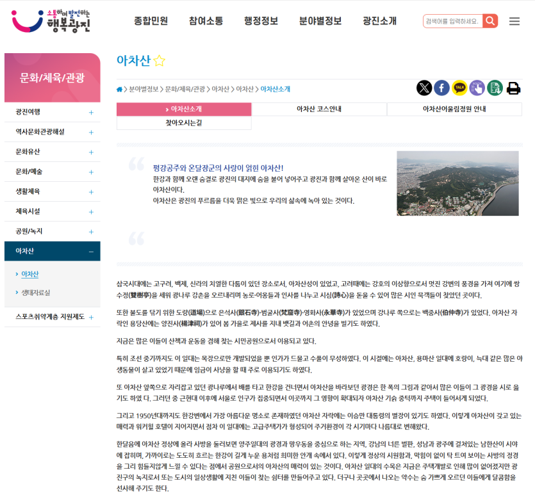The image size is (535, 493).
Task: Focus the search keyword input field
Action: pos(452,21)
